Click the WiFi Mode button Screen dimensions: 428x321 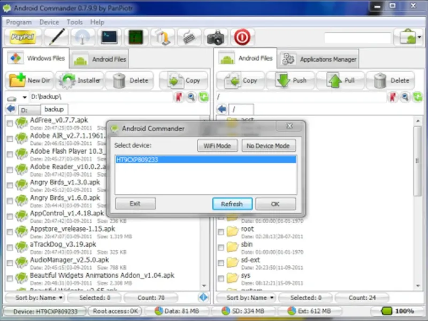[217, 146]
